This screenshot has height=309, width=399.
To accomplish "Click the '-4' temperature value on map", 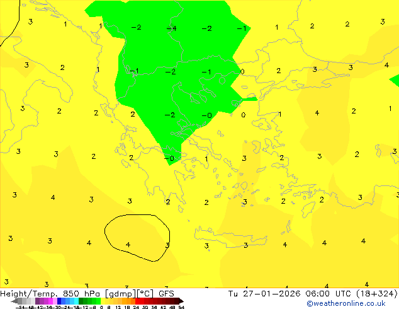I will (172, 28).
